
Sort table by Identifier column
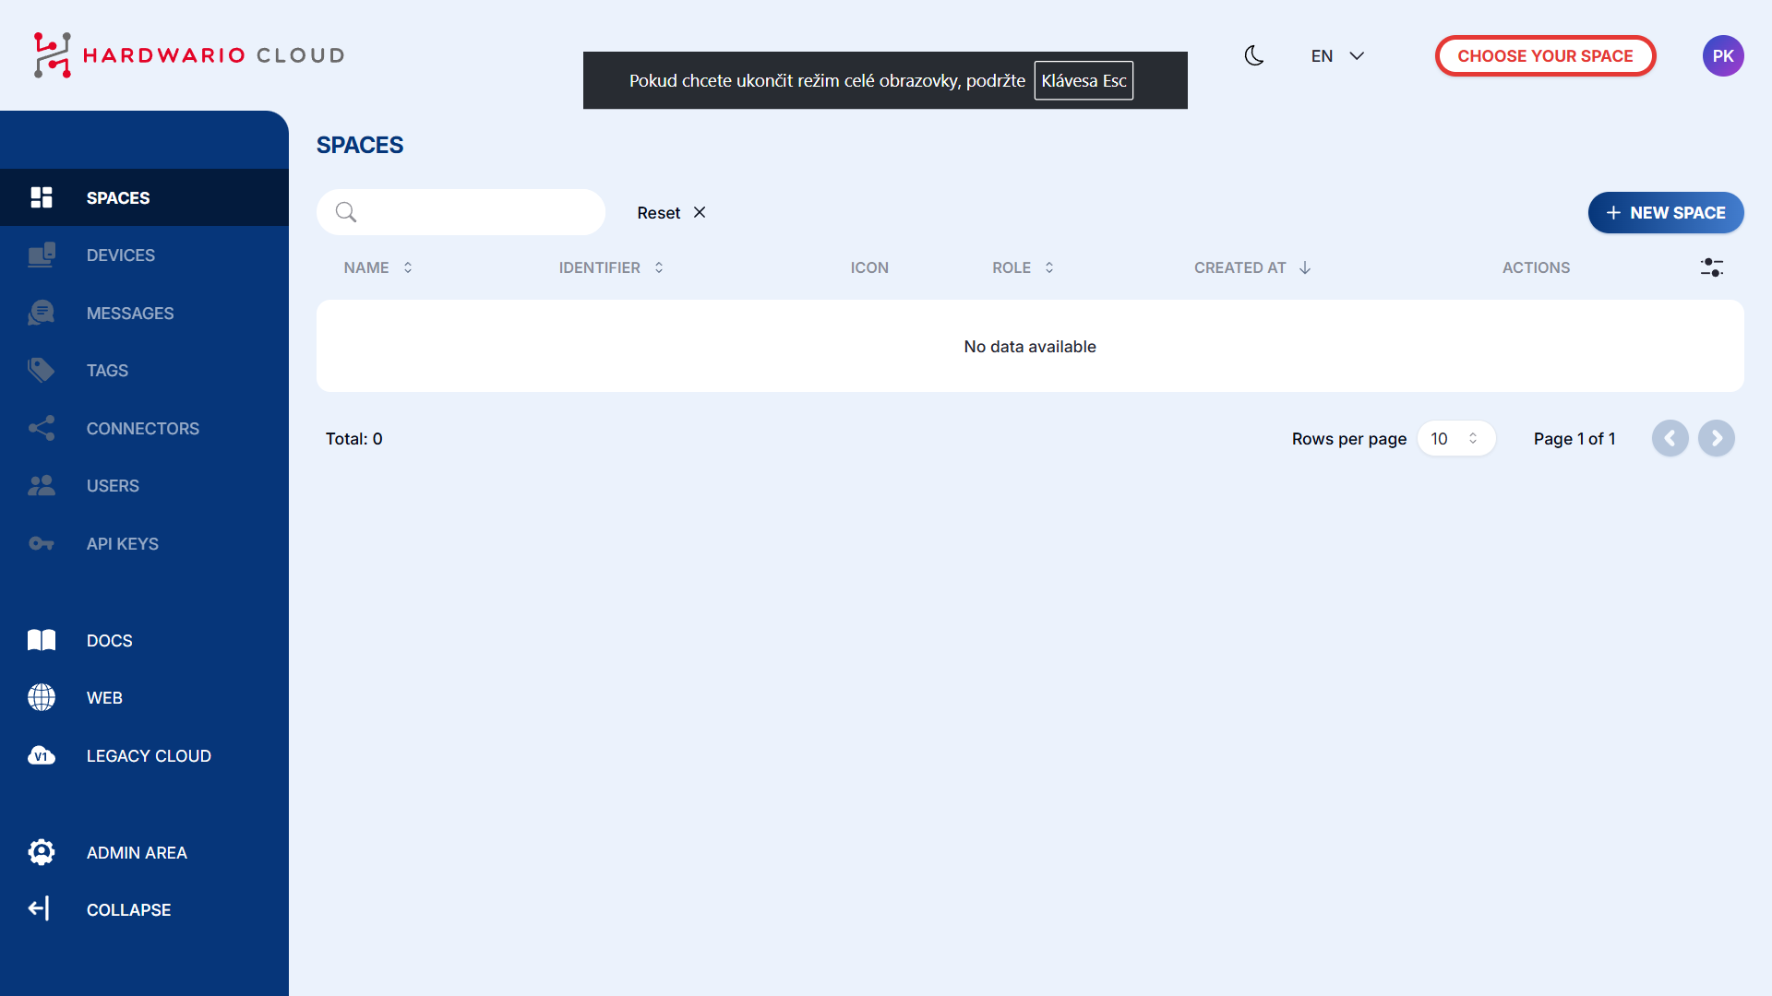611,267
